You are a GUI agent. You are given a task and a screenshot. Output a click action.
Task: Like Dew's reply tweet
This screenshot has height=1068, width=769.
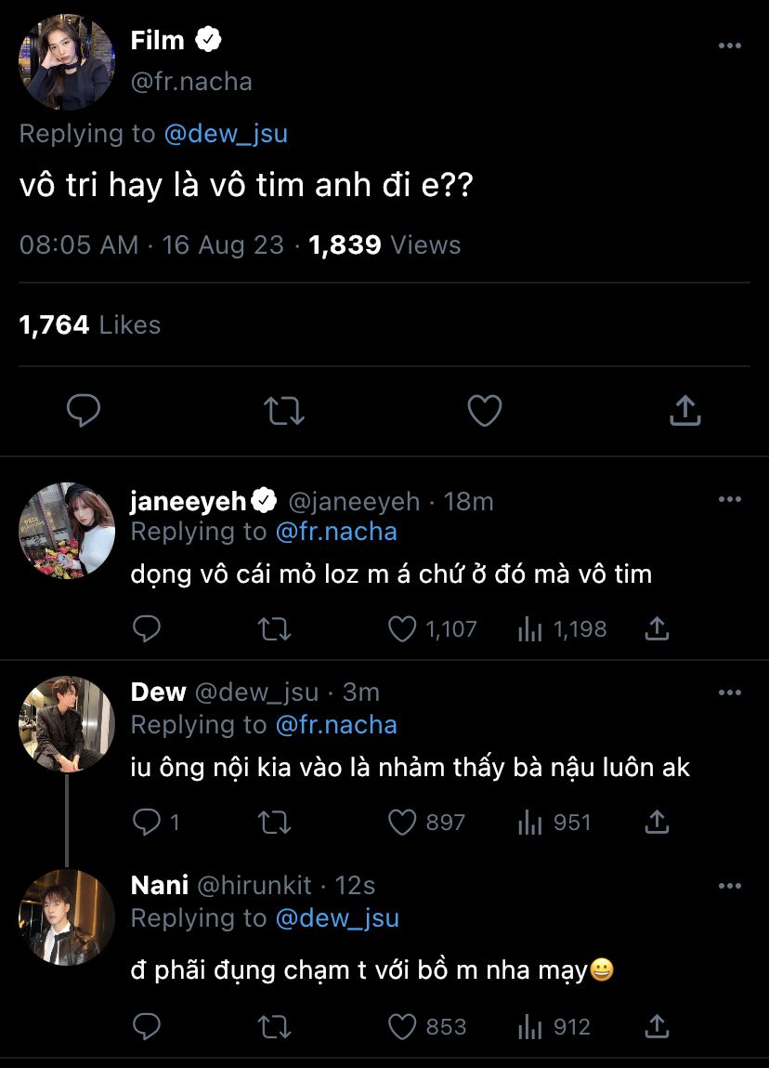402,823
